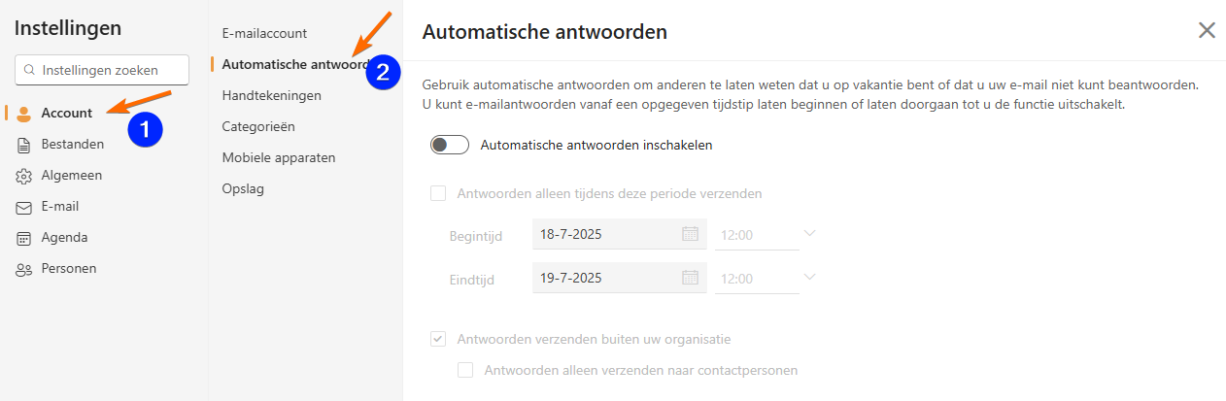Open the Opslag settings page
This screenshot has width=1226, height=401.
pos(243,188)
